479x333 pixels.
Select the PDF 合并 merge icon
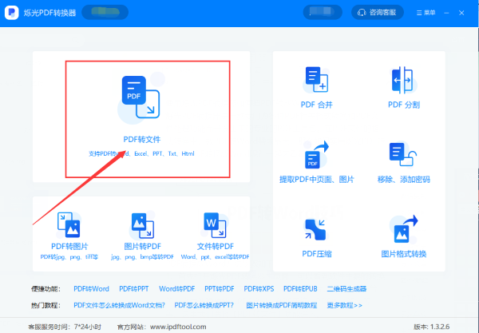coord(316,79)
